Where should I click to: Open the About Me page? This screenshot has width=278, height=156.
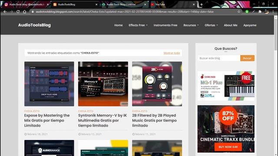coord(231,25)
